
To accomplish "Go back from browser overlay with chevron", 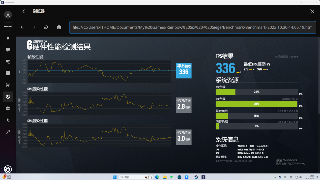I will click(x=24, y=11).
